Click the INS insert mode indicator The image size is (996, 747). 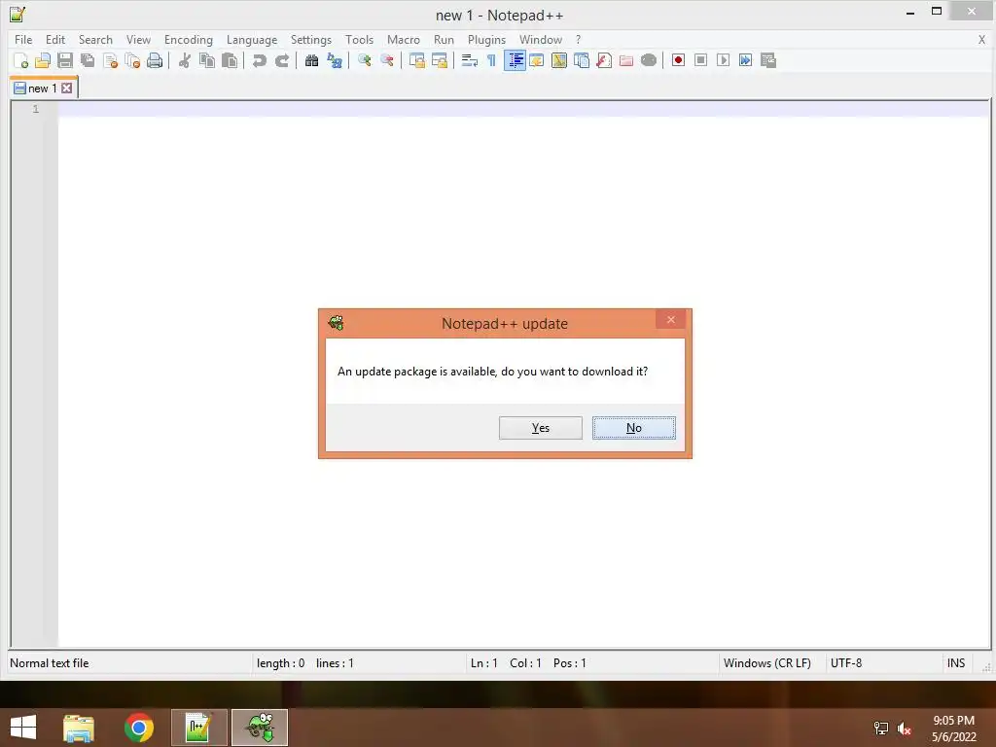click(956, 663)
